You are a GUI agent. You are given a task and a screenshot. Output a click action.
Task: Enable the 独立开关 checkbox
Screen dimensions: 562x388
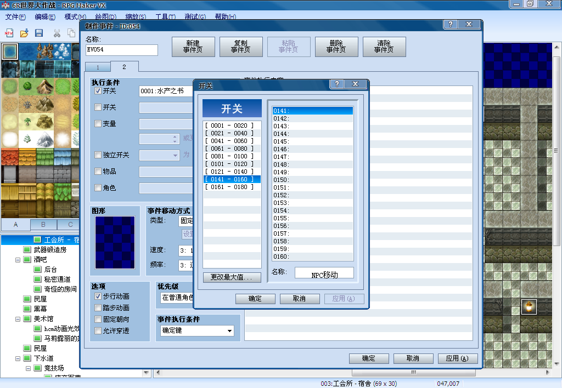tap(98, 155)
